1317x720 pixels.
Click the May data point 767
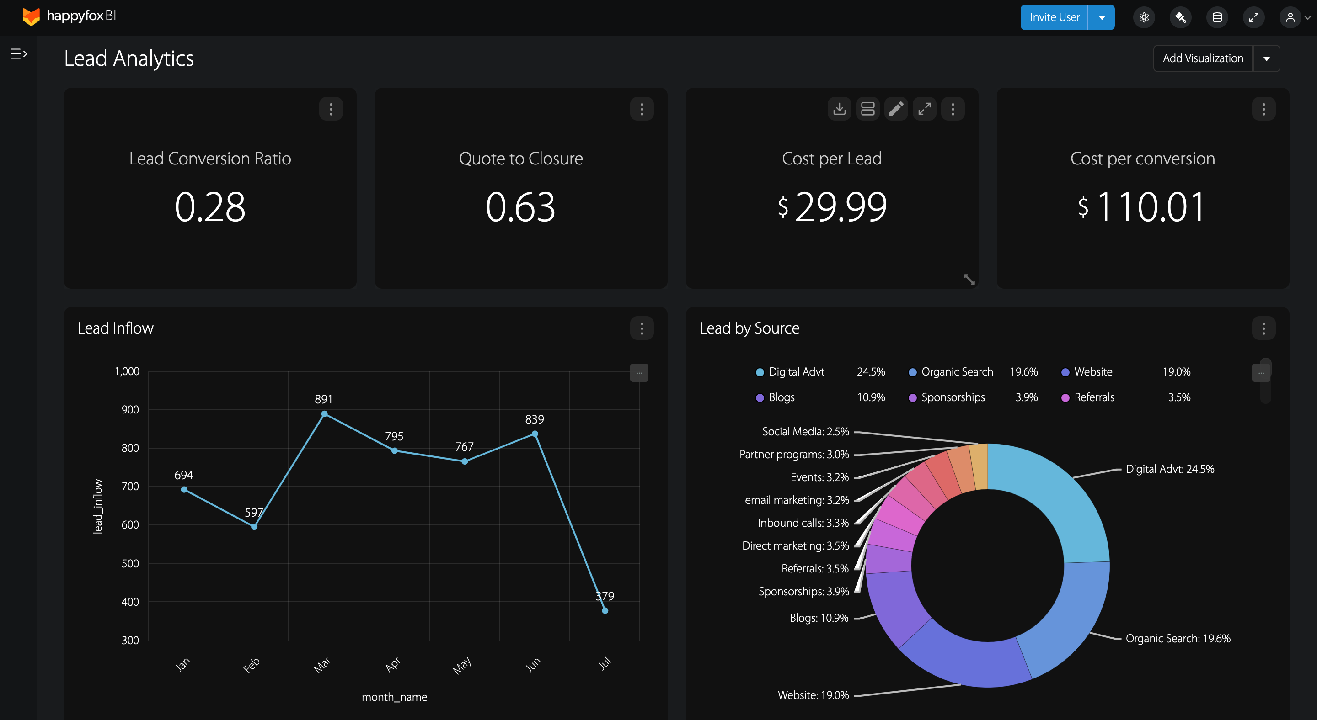tap(465, 461)
